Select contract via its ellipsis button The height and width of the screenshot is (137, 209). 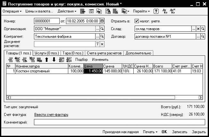pos(198,36)
